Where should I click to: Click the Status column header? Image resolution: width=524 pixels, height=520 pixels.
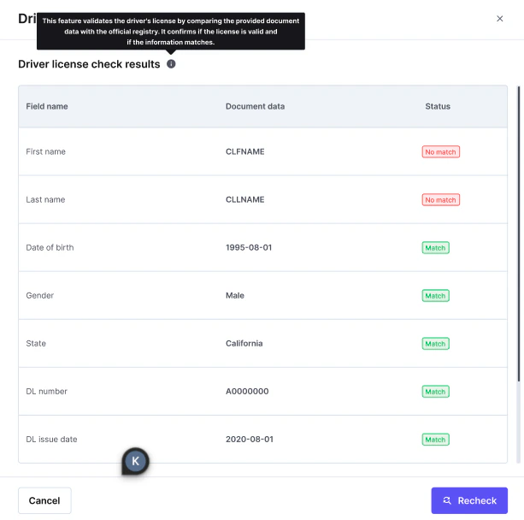point(438,106)
